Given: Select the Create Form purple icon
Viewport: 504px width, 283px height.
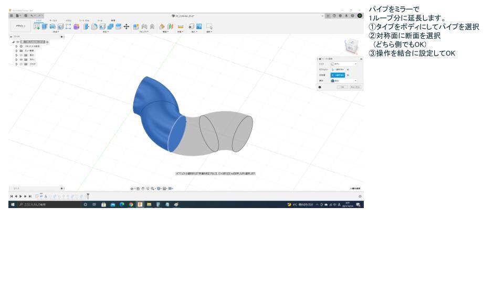Looking at the screenshot, I should click(76, 26).
